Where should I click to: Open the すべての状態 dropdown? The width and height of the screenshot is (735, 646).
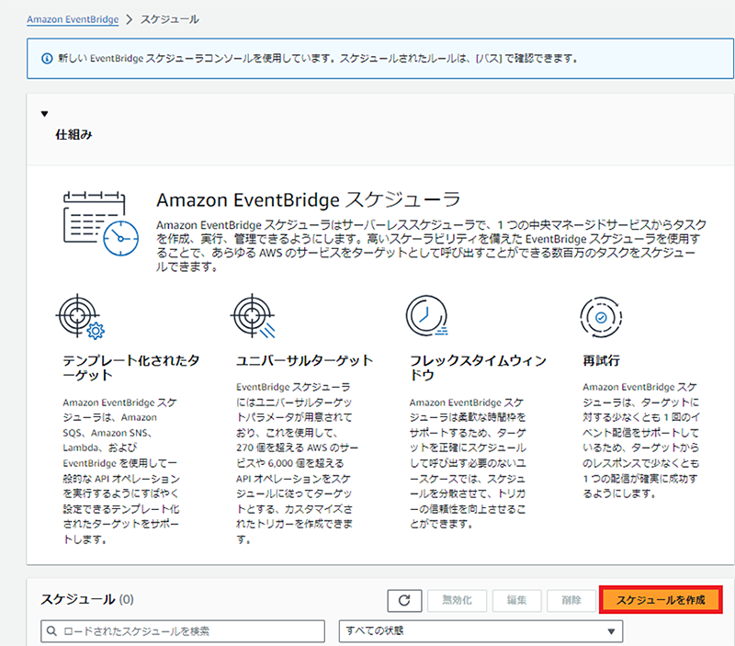481,631
